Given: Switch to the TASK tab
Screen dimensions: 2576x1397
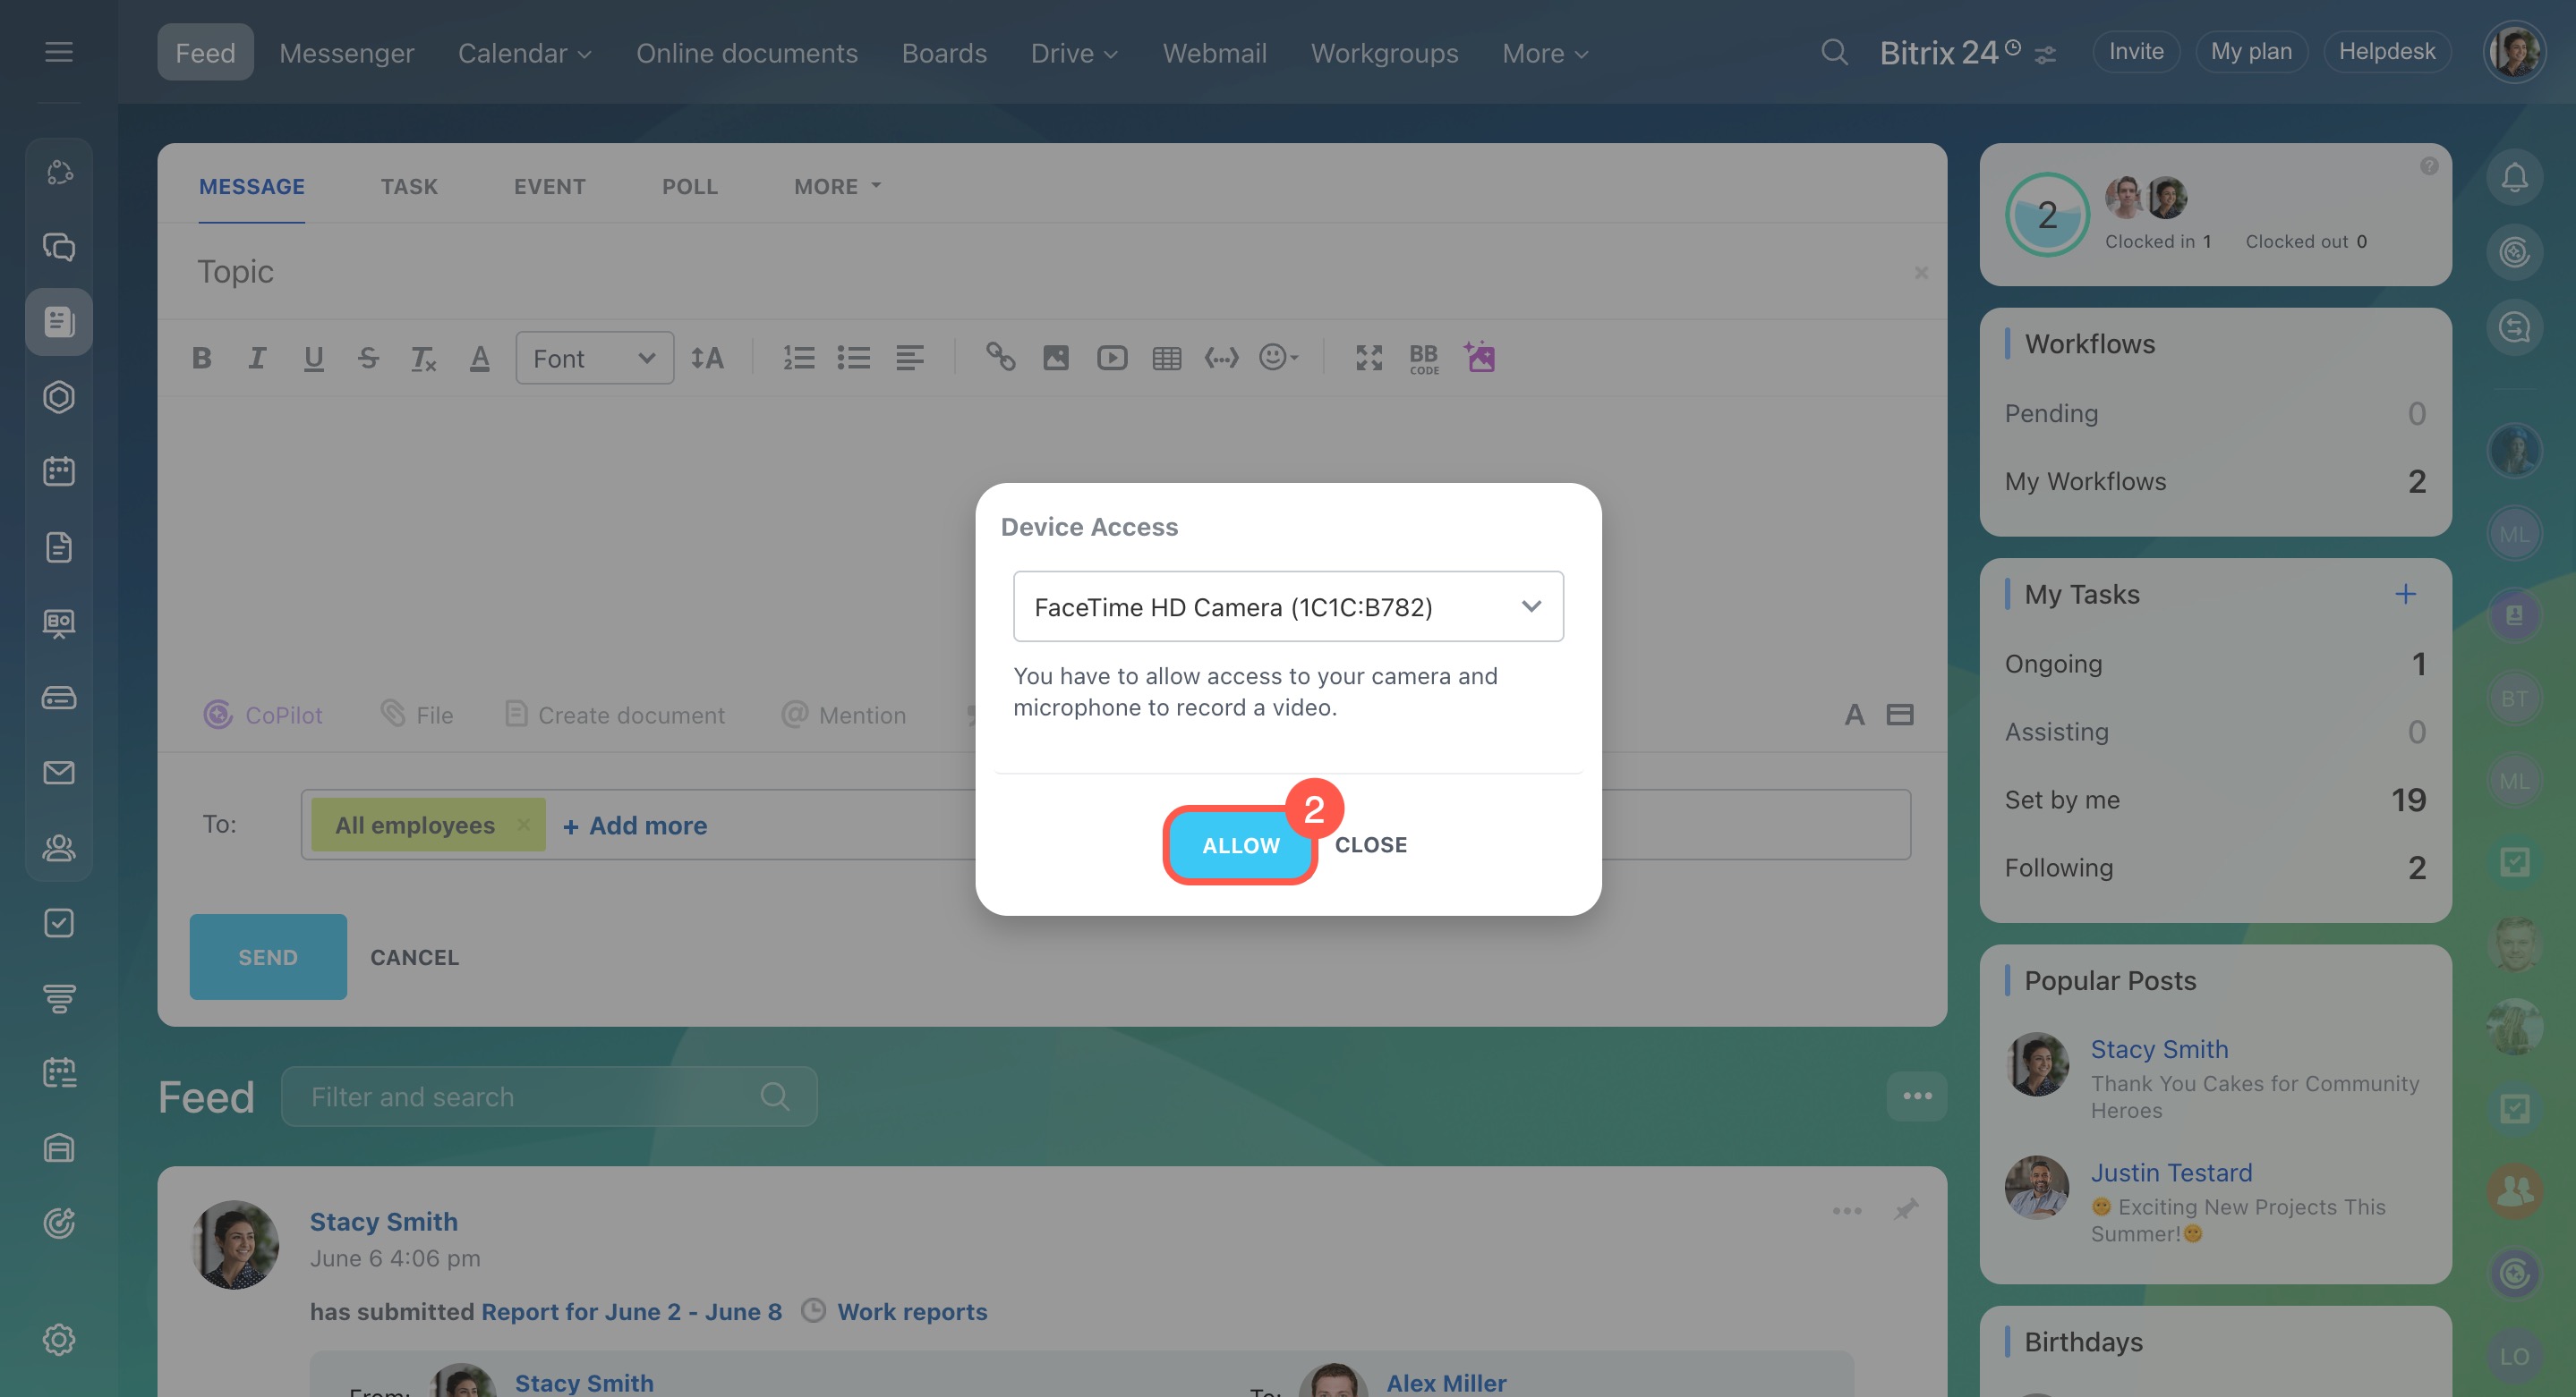Looking at the screenshot, I should pyautogui.click(x=409, y=187).
